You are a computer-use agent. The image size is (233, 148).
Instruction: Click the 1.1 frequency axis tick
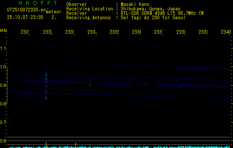click(x=4, y=48)
